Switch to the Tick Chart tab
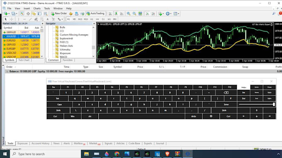 [24, 60]
